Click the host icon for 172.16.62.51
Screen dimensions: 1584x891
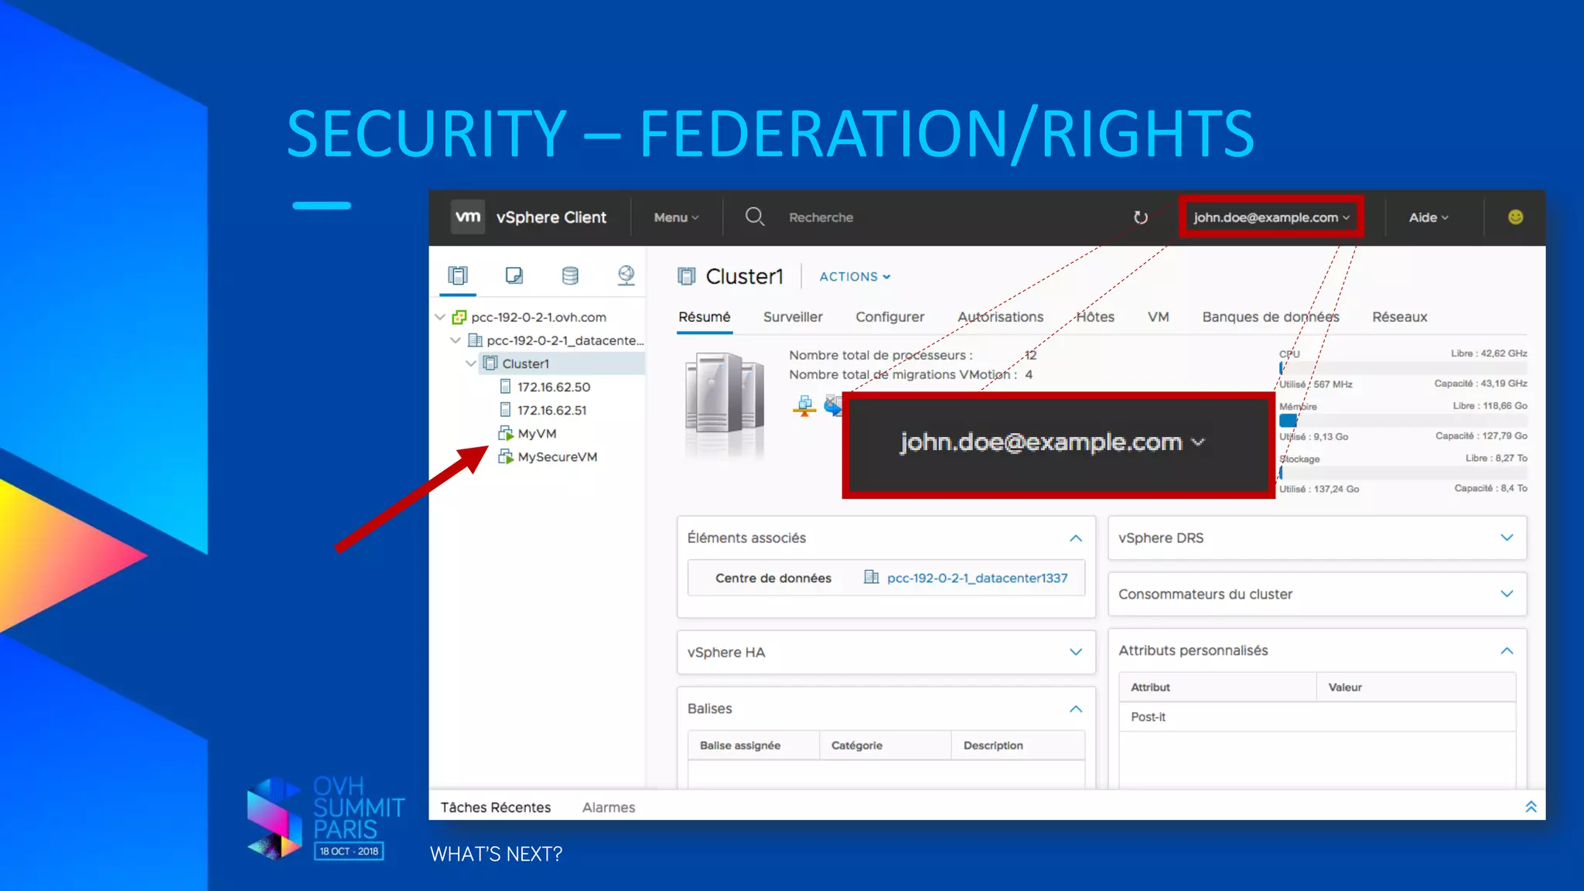[x=506, y=409]
